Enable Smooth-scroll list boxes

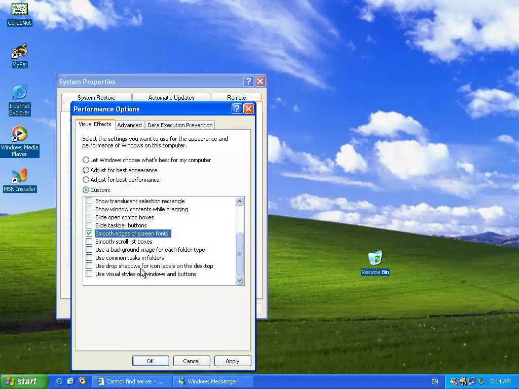pyautogui.click(x=89, y=242)
